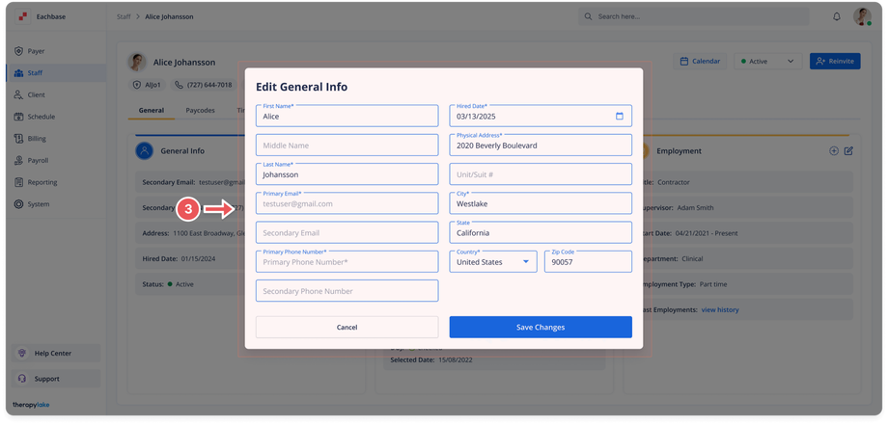Select the Reporting menu item

(42, 182)
